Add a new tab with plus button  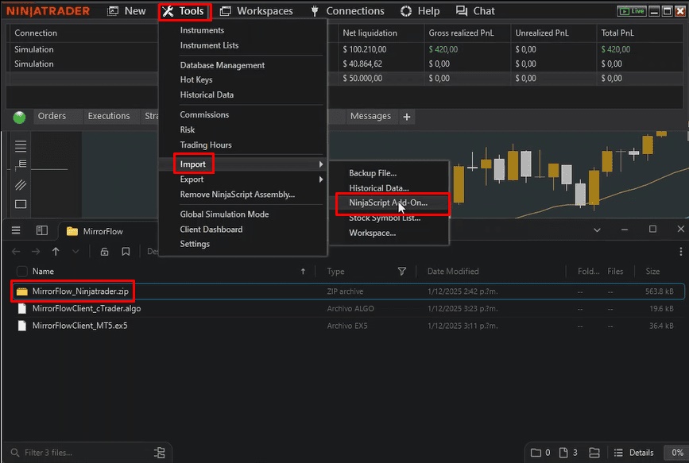pyautogui.click(x=407, y=117)
